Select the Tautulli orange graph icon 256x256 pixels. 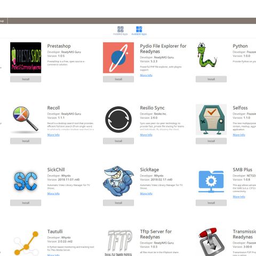(26, 243)
